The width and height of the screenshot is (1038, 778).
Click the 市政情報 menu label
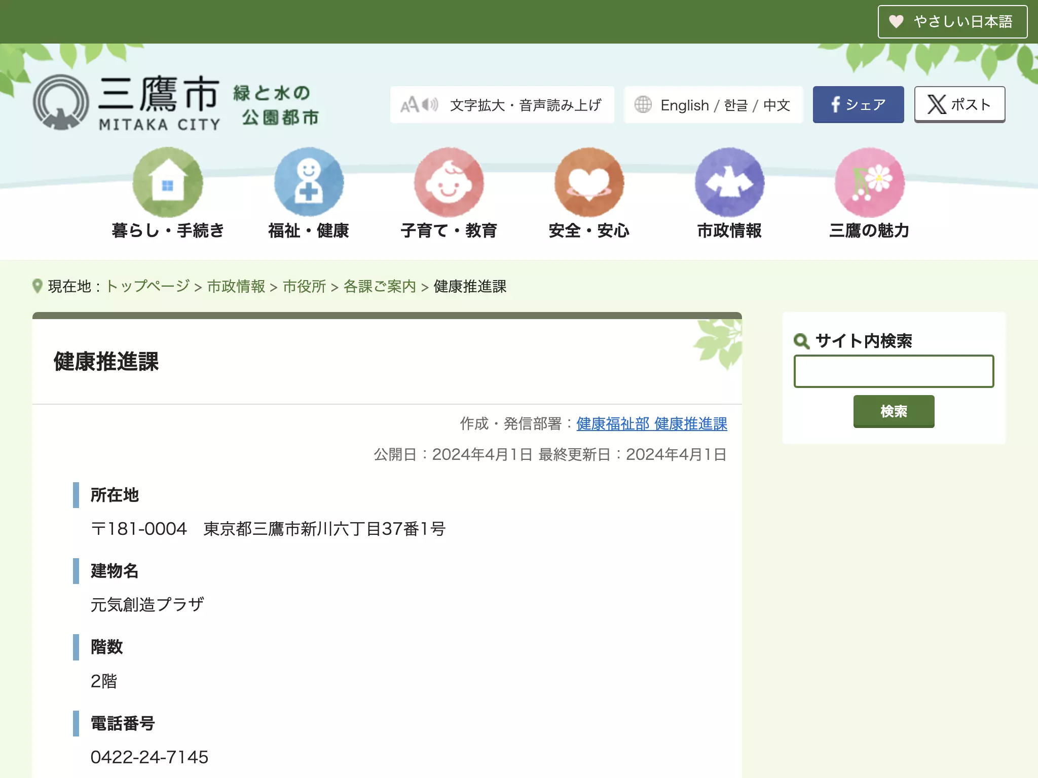tap(729, 230)
